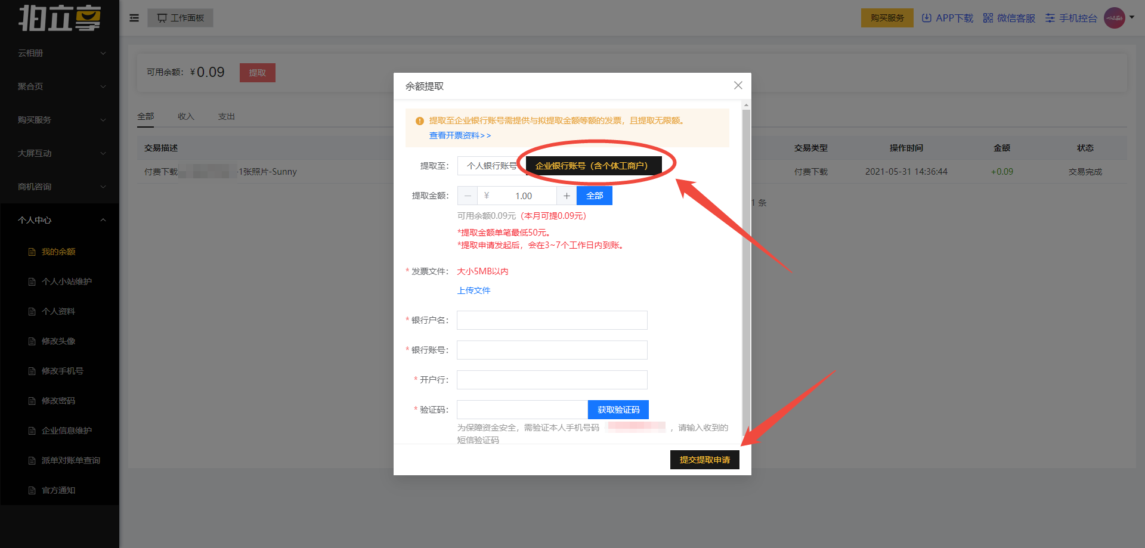Open 手机控台 settings icon
Screen dimensions: 1145x548
(1050, 18)
